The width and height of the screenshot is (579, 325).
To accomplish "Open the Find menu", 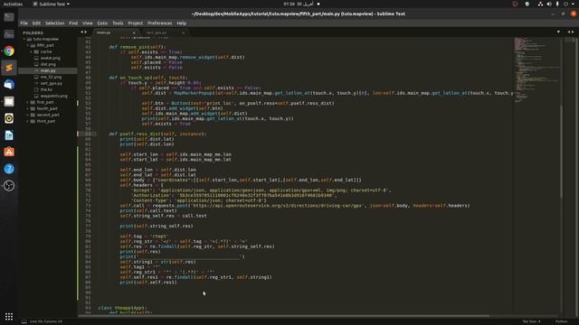I will click(x=73, y=23).
